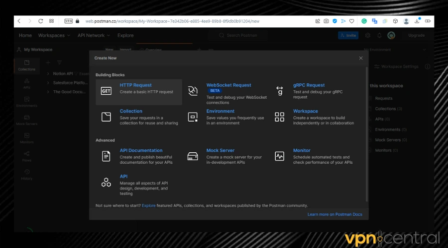Open Monitors in left sidebar
Screen dimensions: 448x248
[26, 138]
